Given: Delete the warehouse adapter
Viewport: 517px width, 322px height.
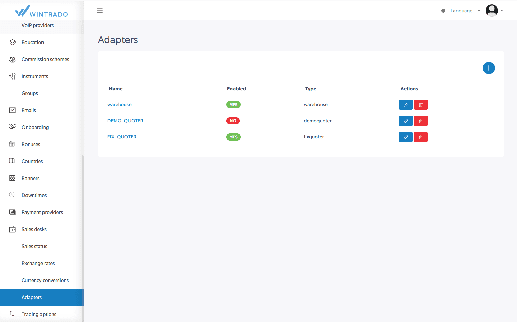Looking at the screenshot, I should pos(420,105).
